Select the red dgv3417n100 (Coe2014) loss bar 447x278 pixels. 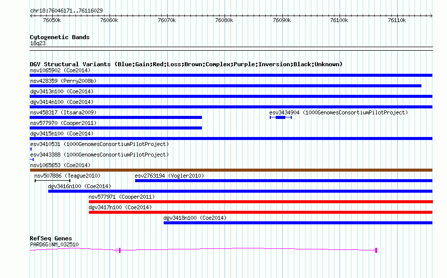tap(261, 212)
